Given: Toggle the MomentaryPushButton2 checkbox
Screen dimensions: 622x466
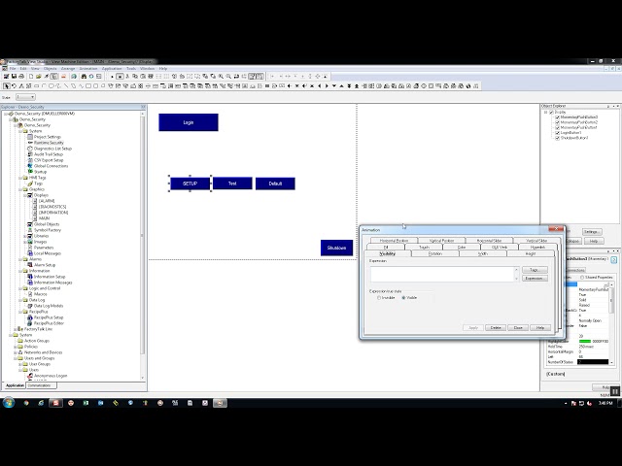Looking at the screenshot, I should click(557, 122).
